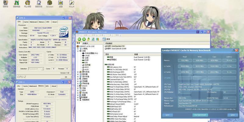
Task: Select 芯片组 in the EVEREST tree
Action: click(x=86, y=65)
